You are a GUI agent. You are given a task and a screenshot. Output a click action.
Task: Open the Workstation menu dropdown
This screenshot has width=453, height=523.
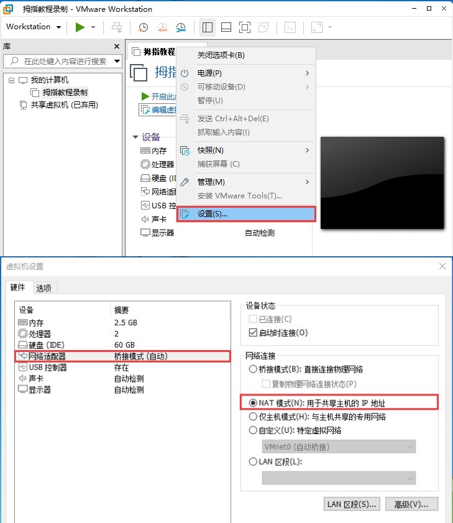[34, 27]
